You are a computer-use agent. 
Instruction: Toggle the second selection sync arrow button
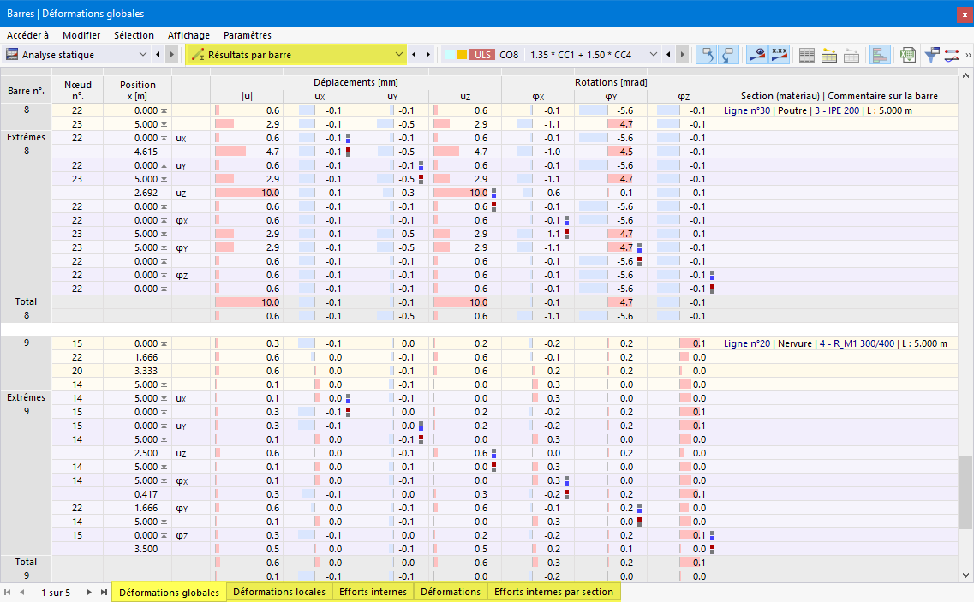[727, 55]
